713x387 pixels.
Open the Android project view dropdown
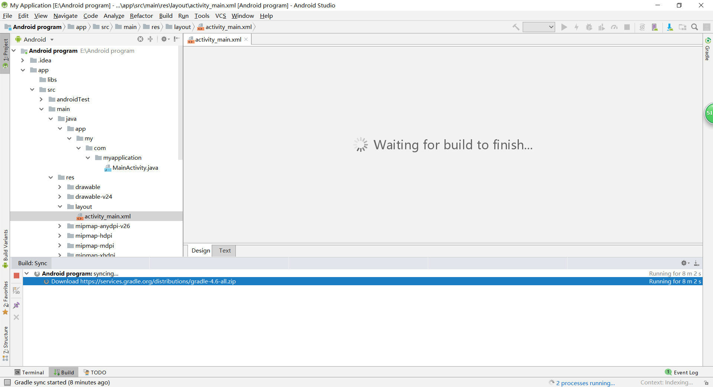(35, 39)
